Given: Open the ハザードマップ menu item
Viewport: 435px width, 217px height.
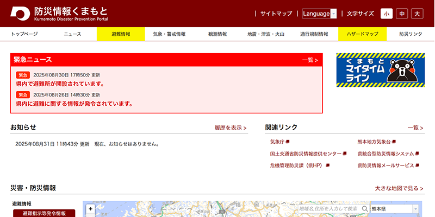Looking at the screenshot, I should [x=362, y=34].
